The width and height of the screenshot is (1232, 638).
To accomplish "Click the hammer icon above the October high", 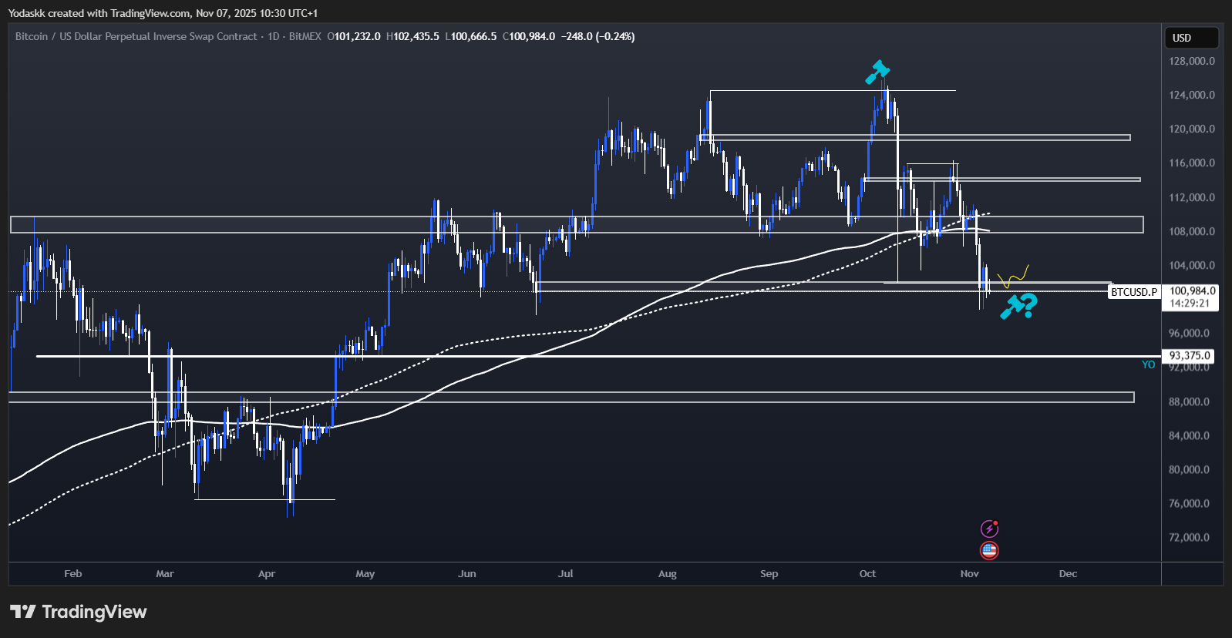I will tap(877, 72).
